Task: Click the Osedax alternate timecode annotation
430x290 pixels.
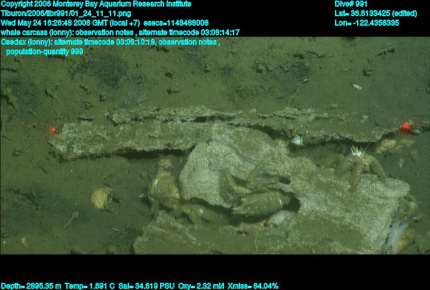Action: tap(110, 42)
